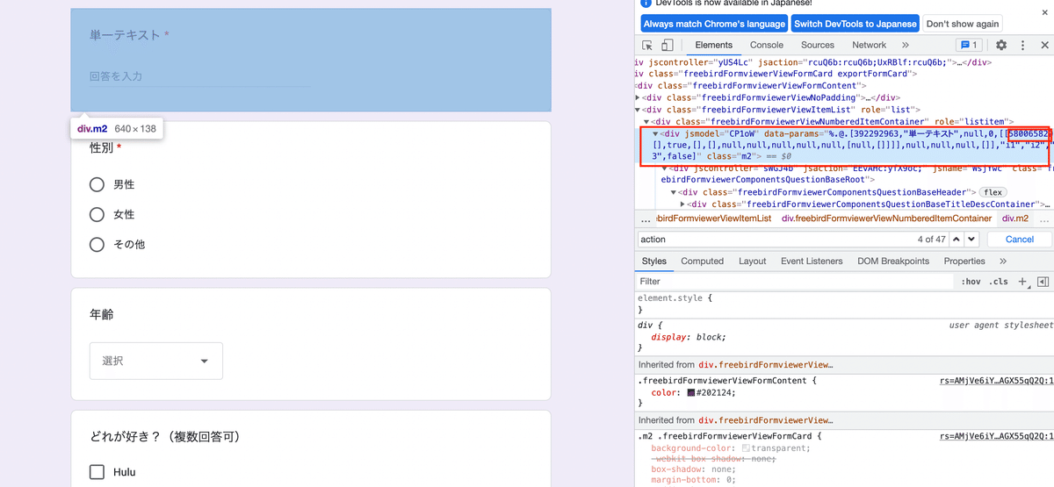Open DevTools settings gear

[x=1001, y=45]
